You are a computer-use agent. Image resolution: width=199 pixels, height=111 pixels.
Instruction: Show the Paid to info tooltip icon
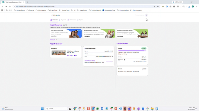click(124, 60)
